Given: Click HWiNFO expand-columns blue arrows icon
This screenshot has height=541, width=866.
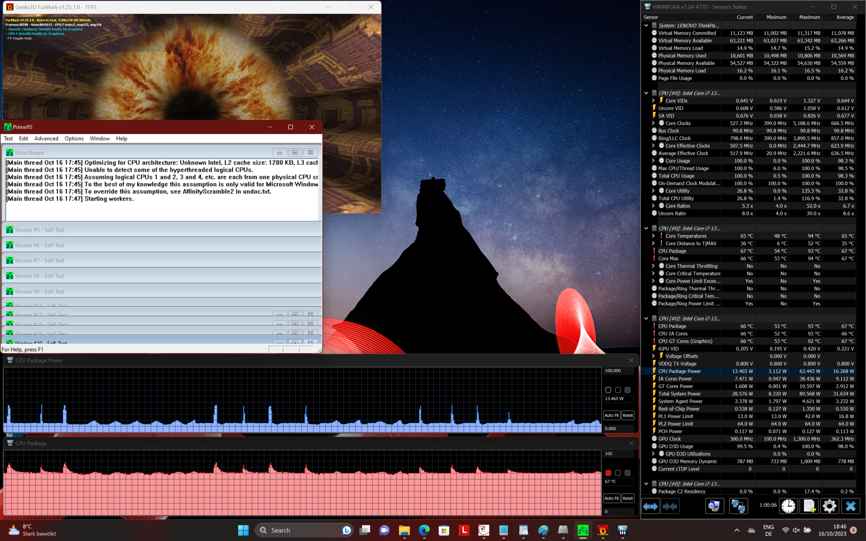Looking at the screenshot, I should (650, 506).
